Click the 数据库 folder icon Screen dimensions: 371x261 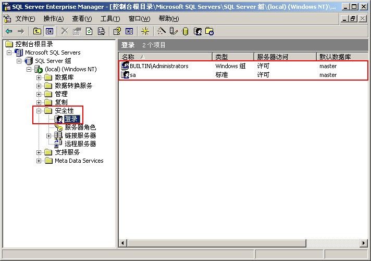pos(48,77)
